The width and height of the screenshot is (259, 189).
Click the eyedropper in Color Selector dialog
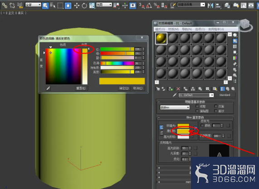click(48, 88)
